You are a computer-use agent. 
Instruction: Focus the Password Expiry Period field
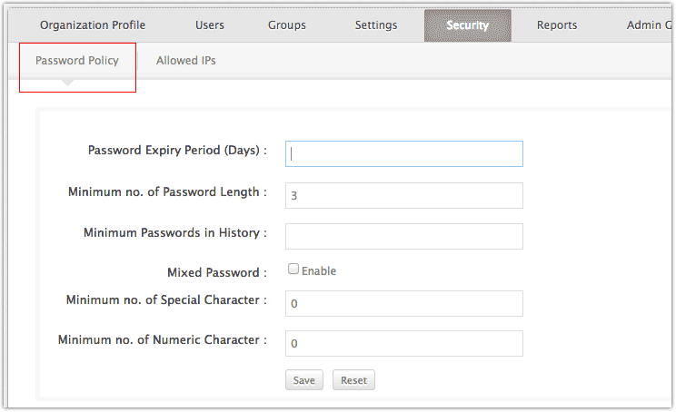(404, 153)
